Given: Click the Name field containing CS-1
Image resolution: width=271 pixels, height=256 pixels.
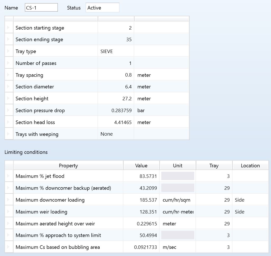Looking at the screenshot, I should coord(41,8).
